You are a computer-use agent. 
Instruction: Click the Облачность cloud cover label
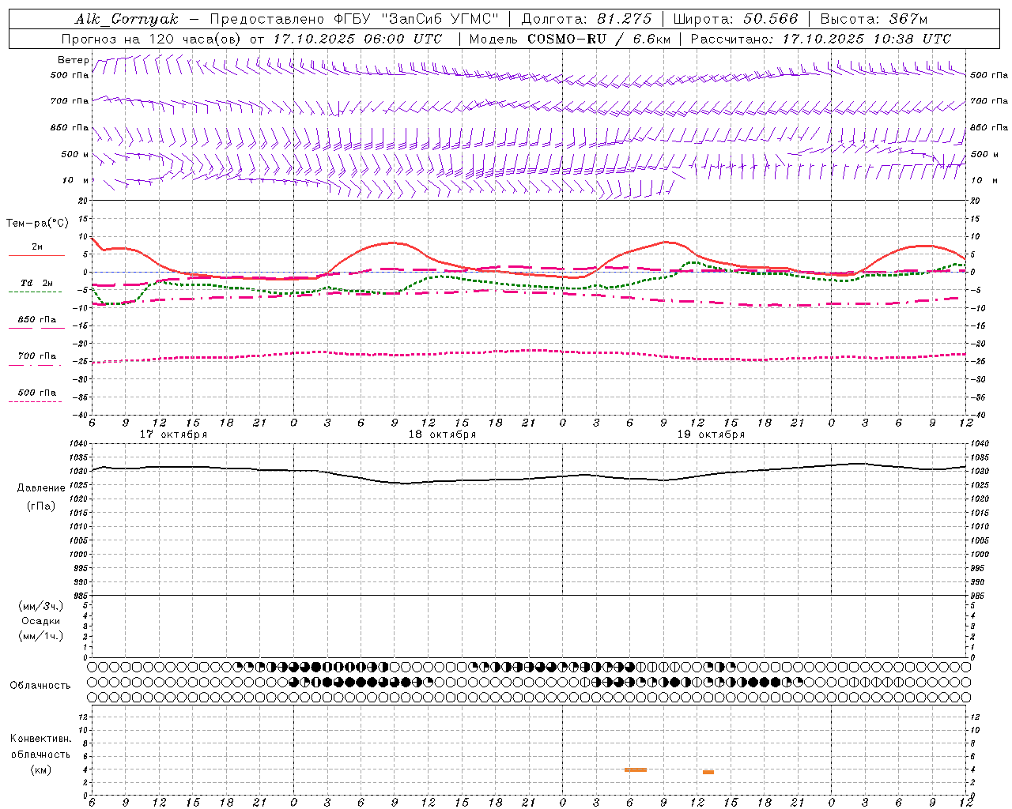40,686
